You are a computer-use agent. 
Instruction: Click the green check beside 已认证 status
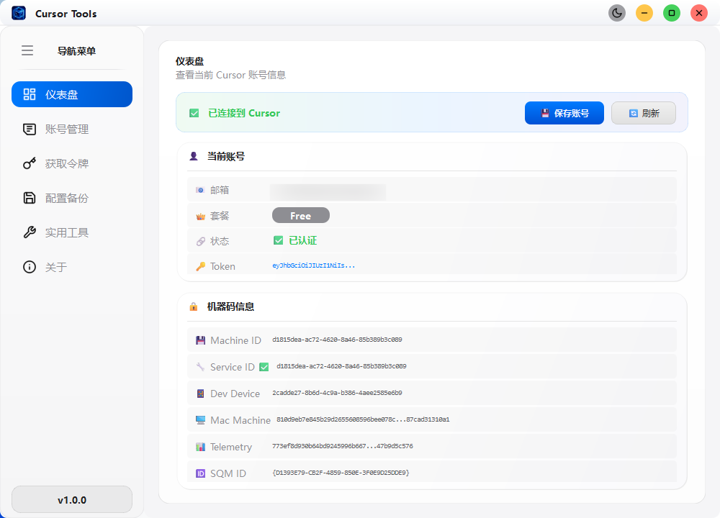point(279,240)
